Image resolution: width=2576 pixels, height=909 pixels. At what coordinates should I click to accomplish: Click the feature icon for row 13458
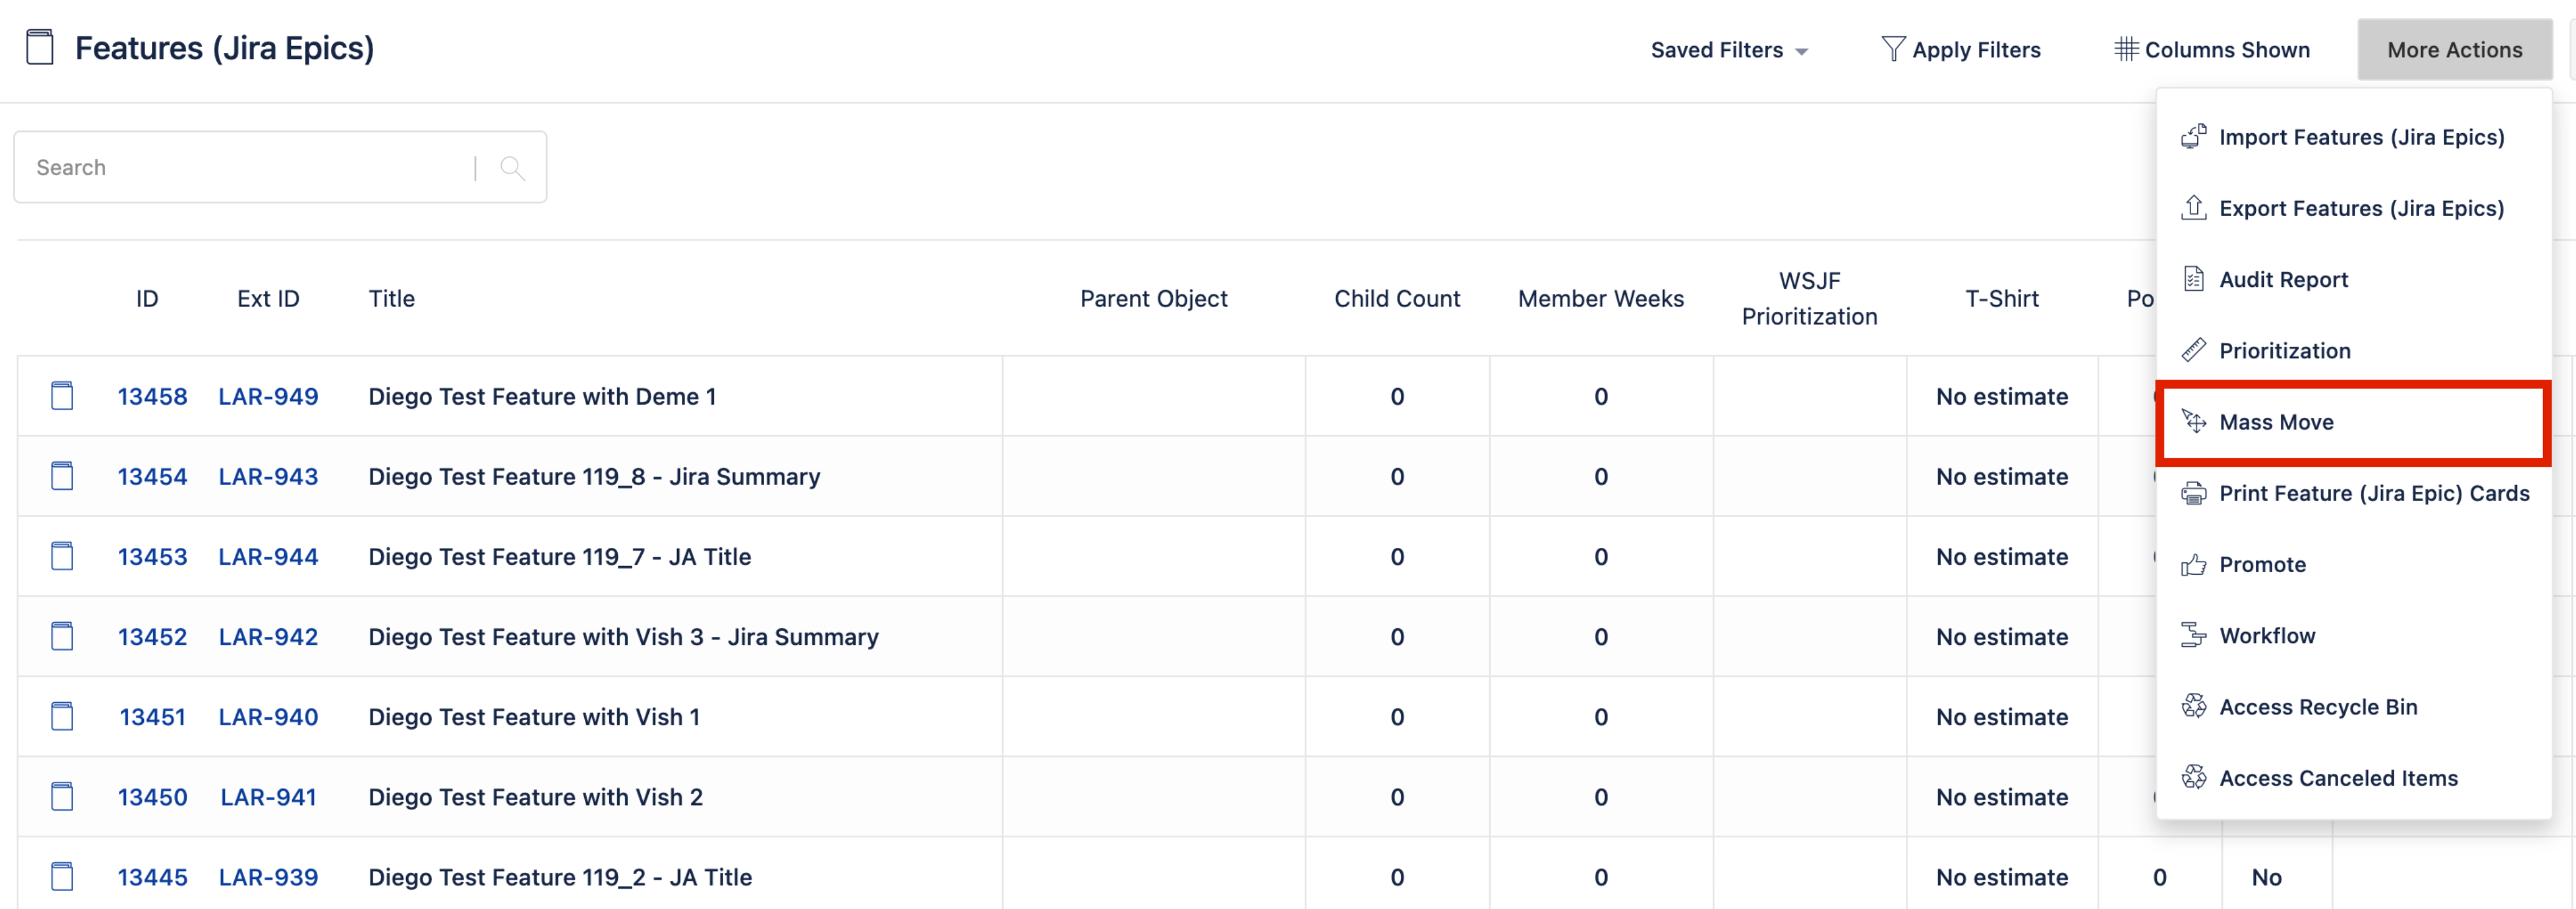[x=62, y=396]
